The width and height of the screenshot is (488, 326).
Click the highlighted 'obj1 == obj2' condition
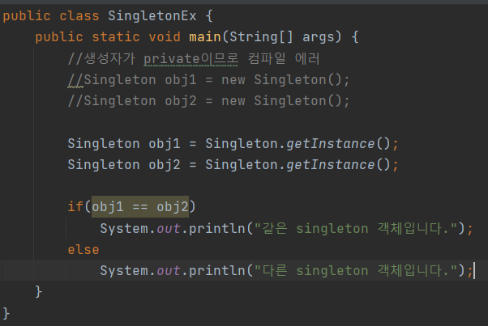coord(140,207)
